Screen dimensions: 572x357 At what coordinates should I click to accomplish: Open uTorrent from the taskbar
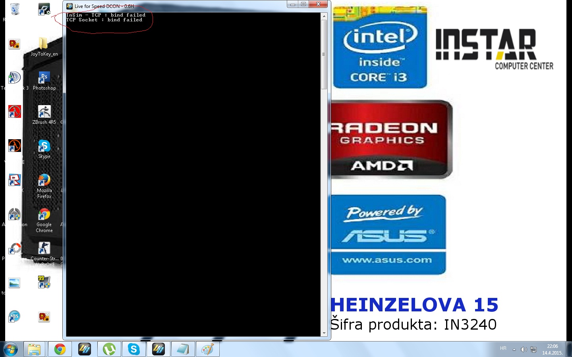coord(109,349)
